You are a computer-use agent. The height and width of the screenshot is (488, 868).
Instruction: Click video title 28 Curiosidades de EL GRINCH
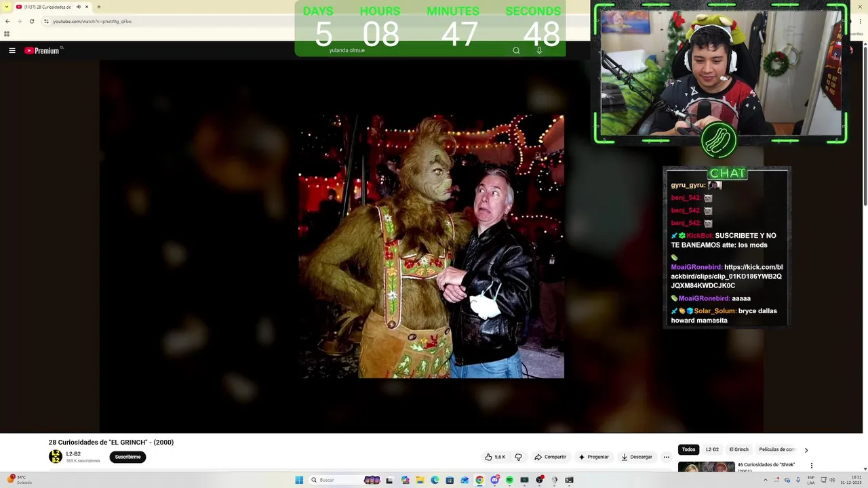(111, 443)
